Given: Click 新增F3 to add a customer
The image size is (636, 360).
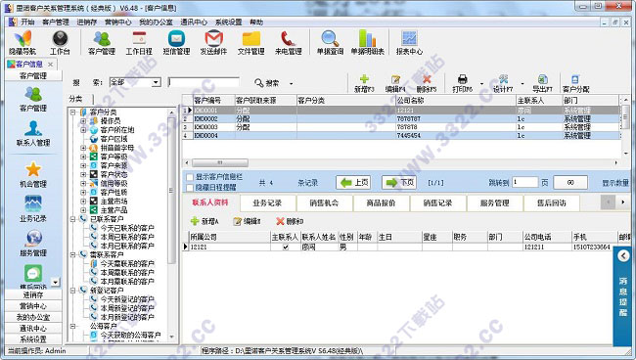Looking at the screenshot, I should click(364, 83).
